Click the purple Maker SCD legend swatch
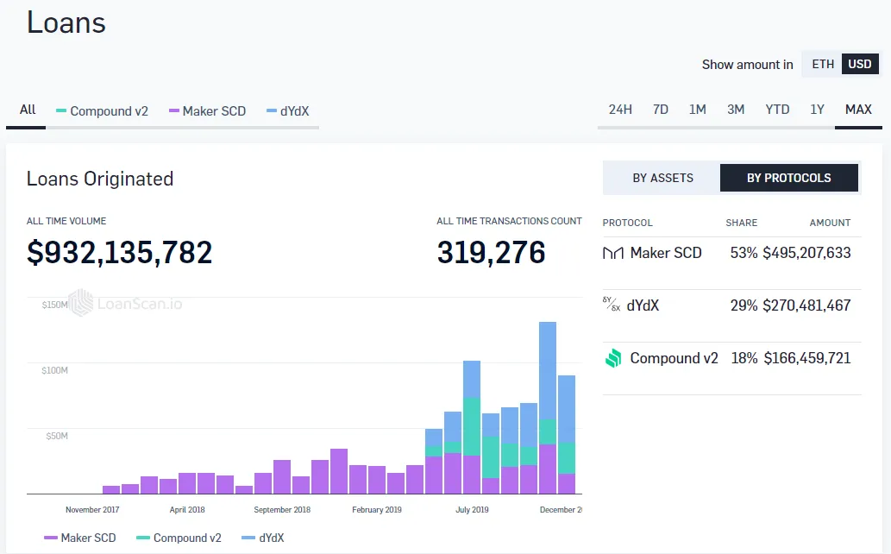The height and width of the screenshot is (554, 891). (x=51, y=538)
